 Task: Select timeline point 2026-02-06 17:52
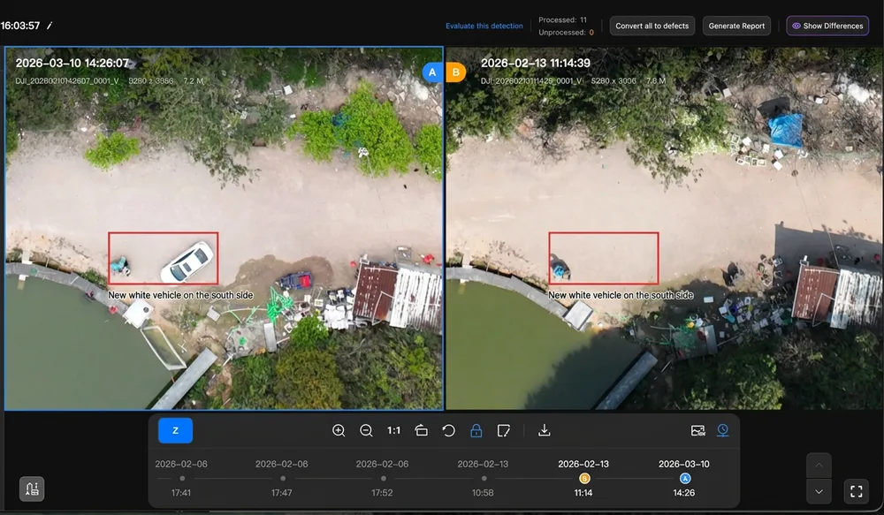point(384,479)
